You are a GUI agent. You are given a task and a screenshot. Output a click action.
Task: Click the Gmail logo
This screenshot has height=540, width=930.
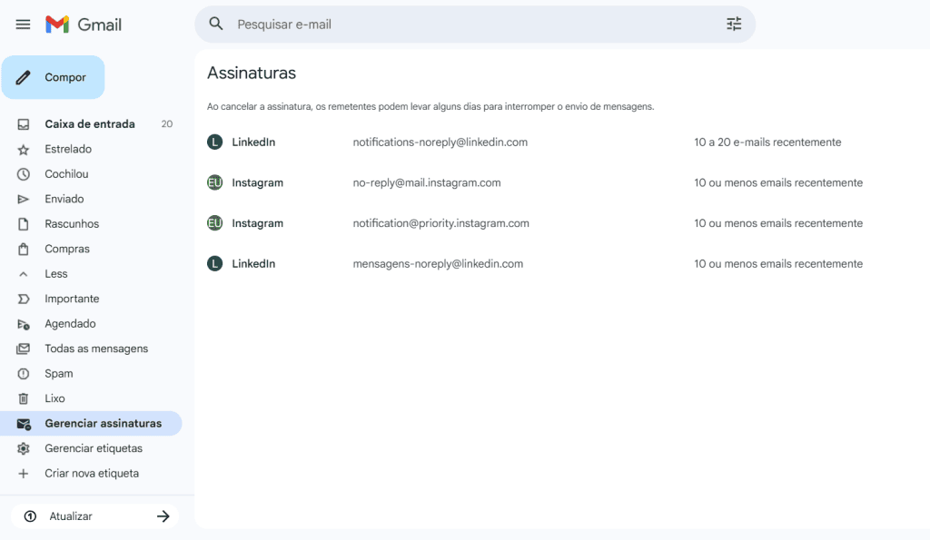point(82,25)
